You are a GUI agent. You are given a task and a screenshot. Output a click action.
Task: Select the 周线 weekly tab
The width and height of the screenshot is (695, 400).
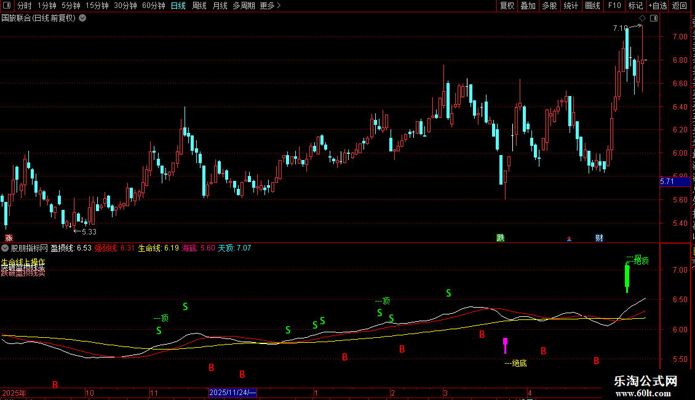[x=199, y=6]
